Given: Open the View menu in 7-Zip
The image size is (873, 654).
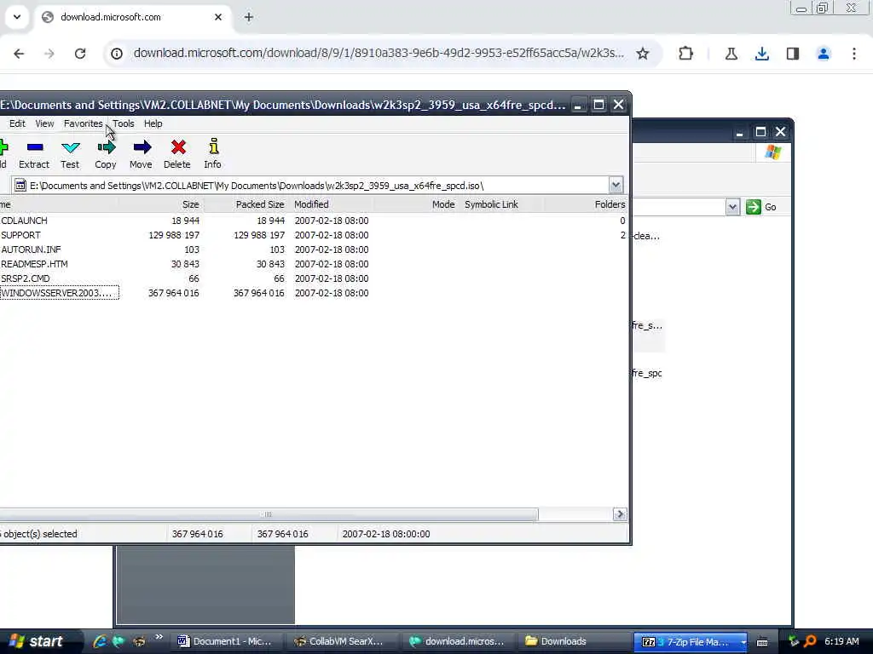Looking at the screenshot, I should 44,123.
